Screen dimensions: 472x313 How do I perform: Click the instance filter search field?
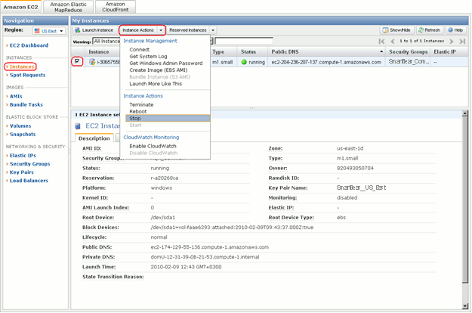244,41
